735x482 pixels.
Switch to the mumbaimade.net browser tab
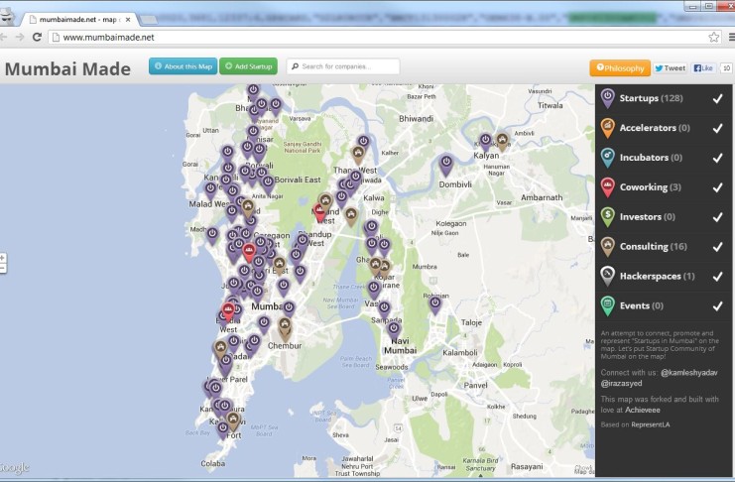[x=77, y=20]
